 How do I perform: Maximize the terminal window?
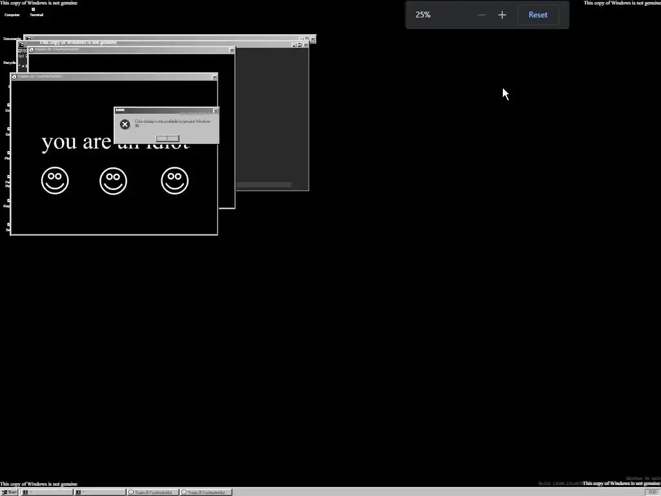pos(300,45)
